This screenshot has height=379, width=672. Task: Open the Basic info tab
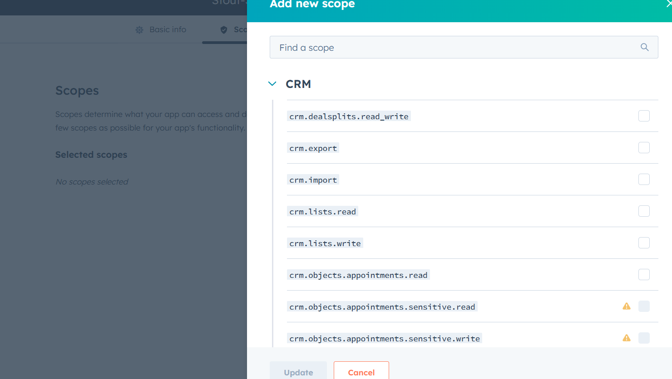[x=168, y=29]
